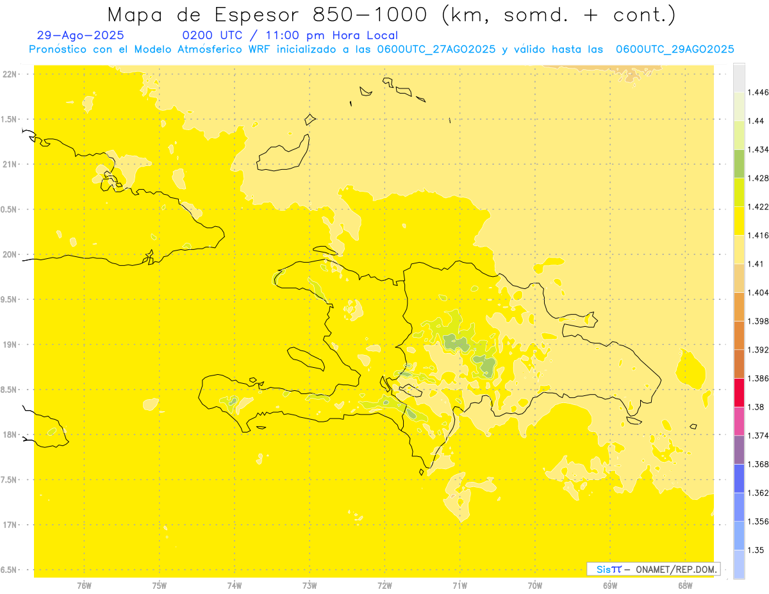
Task: Pick the green swatch between 1.428 and 1.434
Action: 739,164
